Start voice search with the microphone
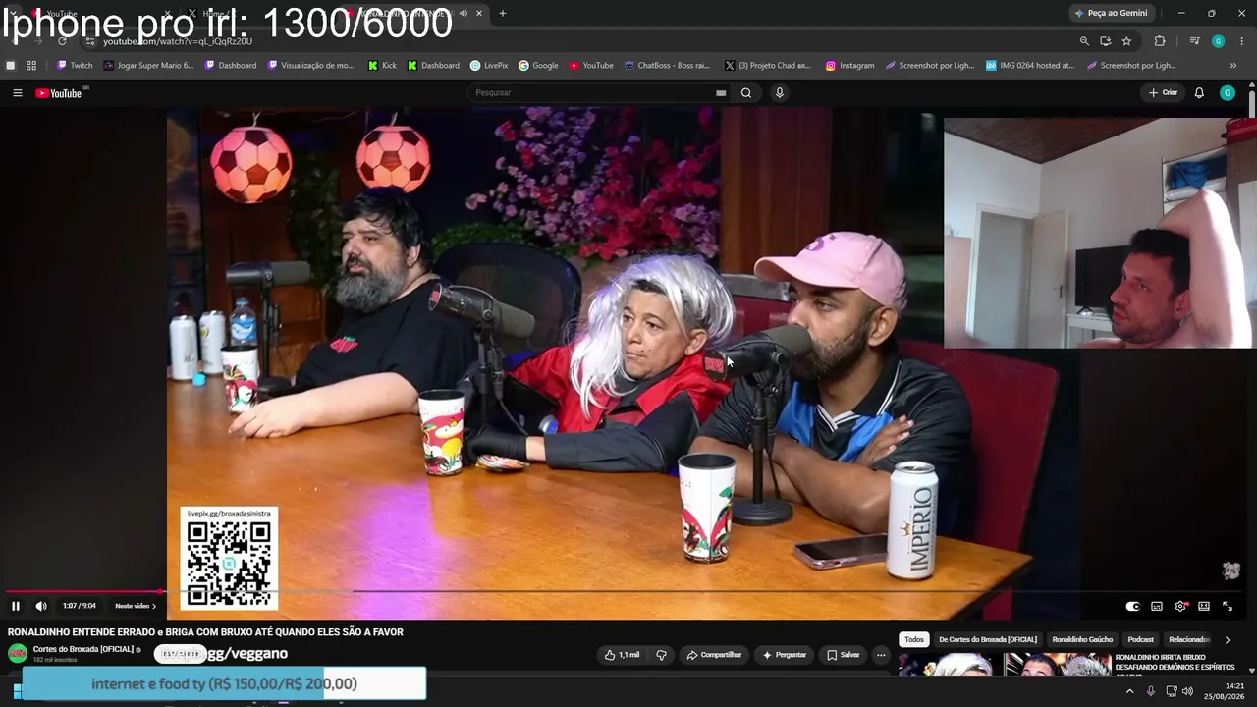Screen dimensions: 1257x707 (780, 93)
